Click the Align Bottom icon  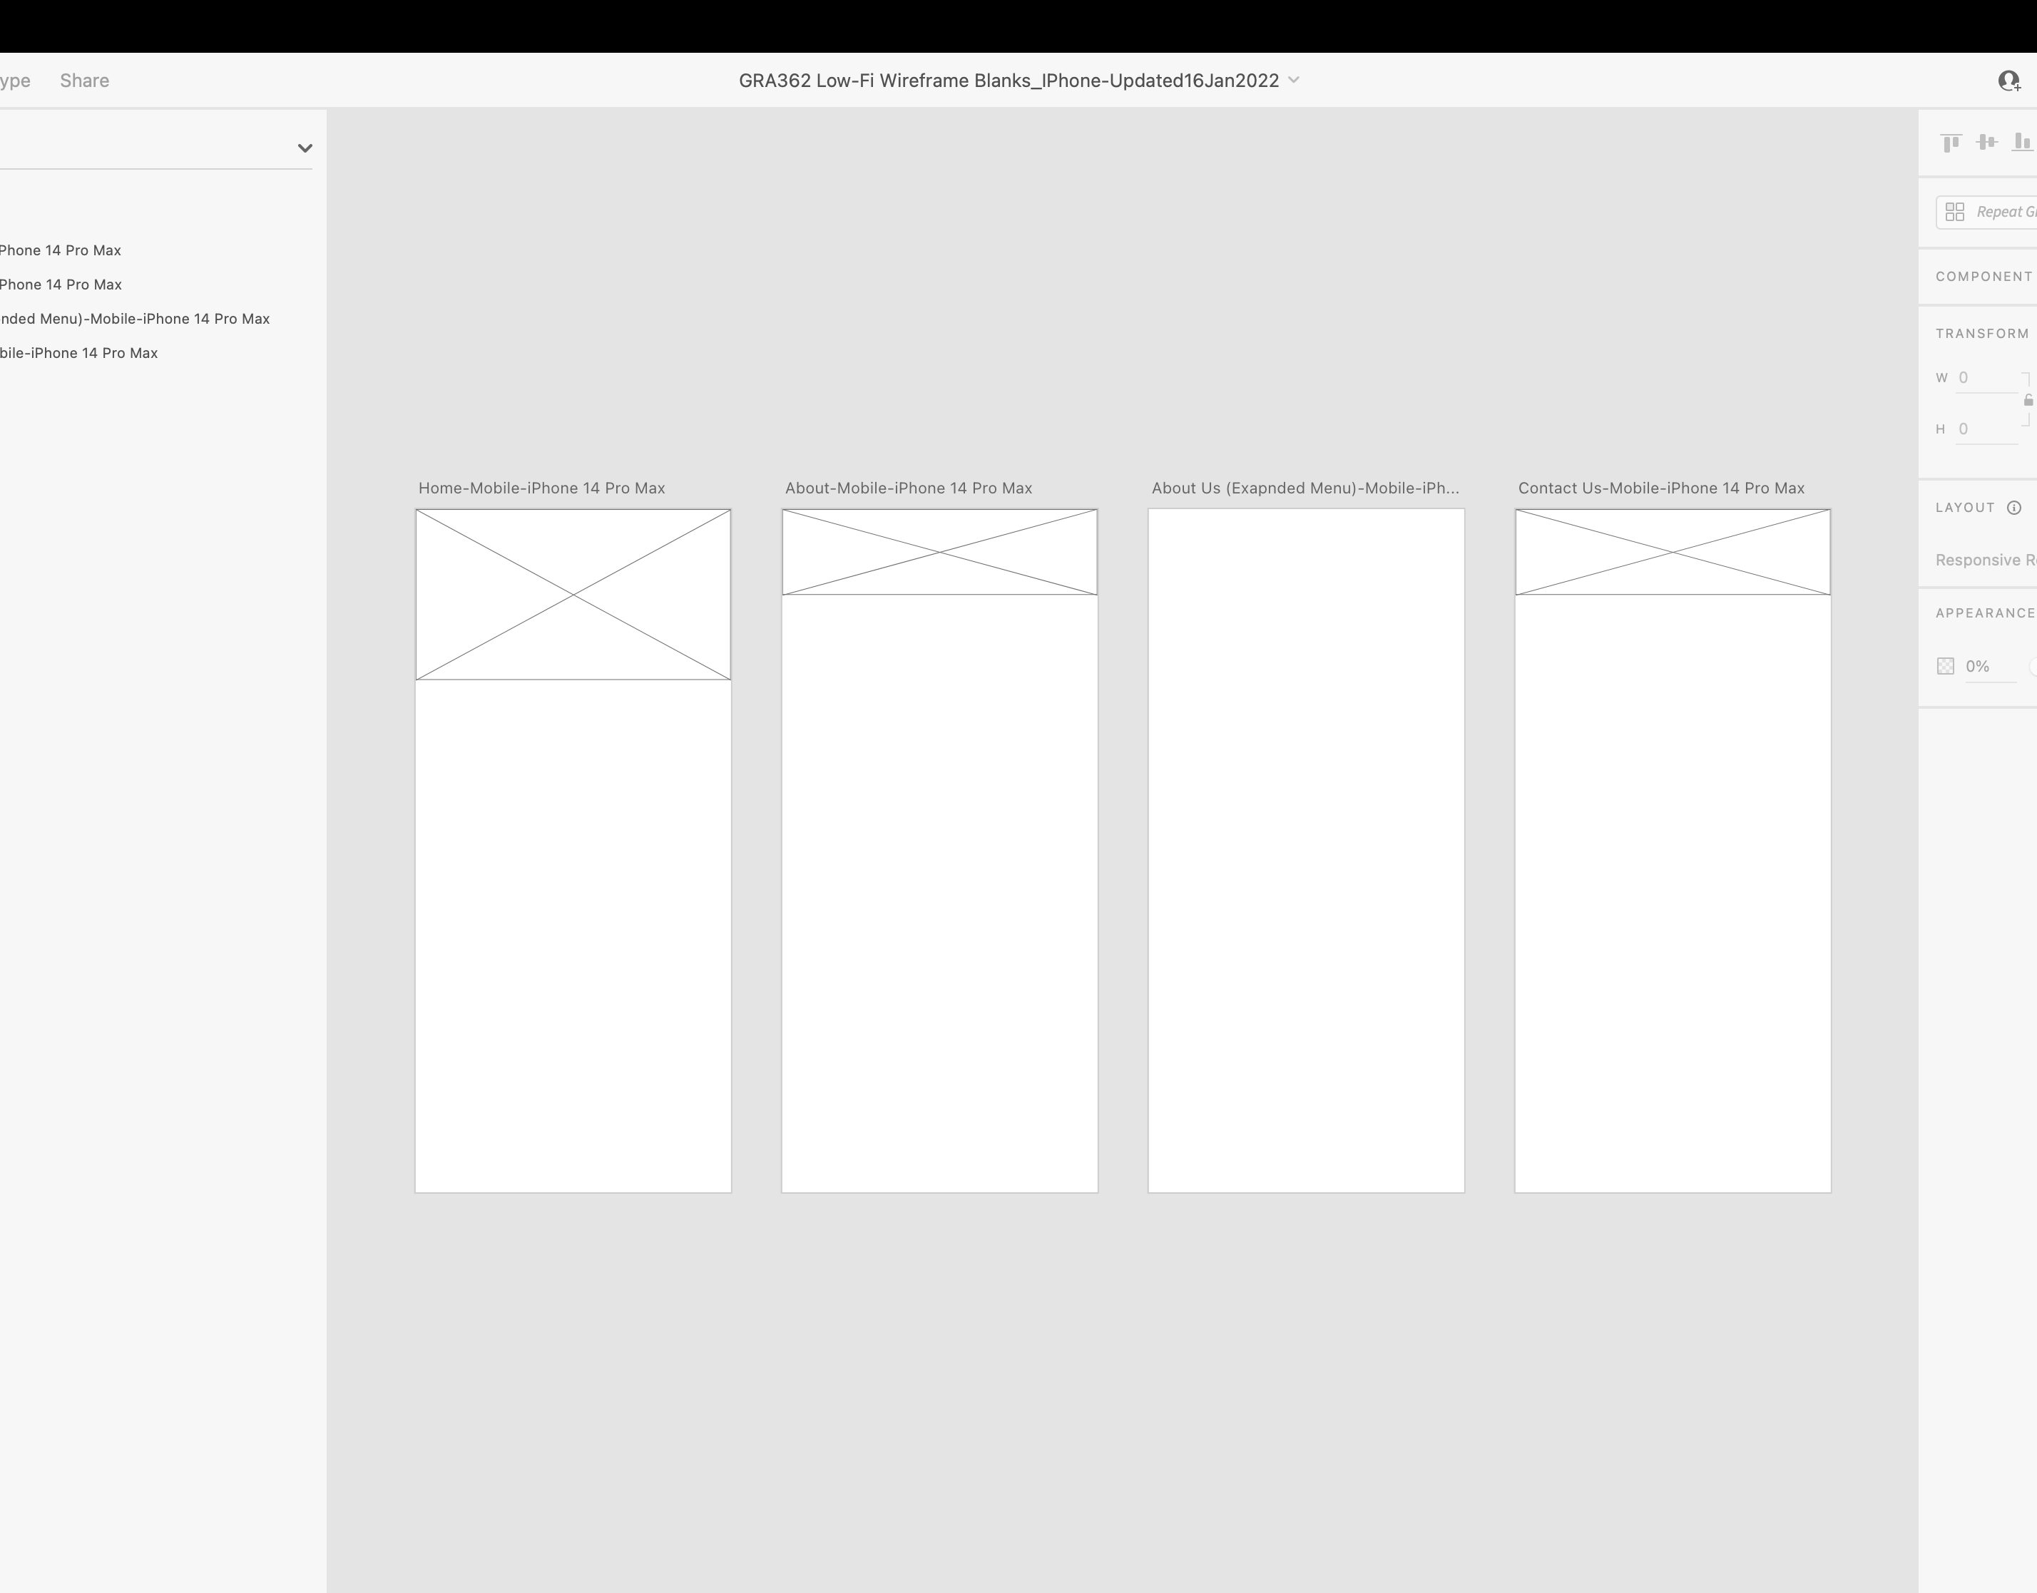click(2021, 143)
